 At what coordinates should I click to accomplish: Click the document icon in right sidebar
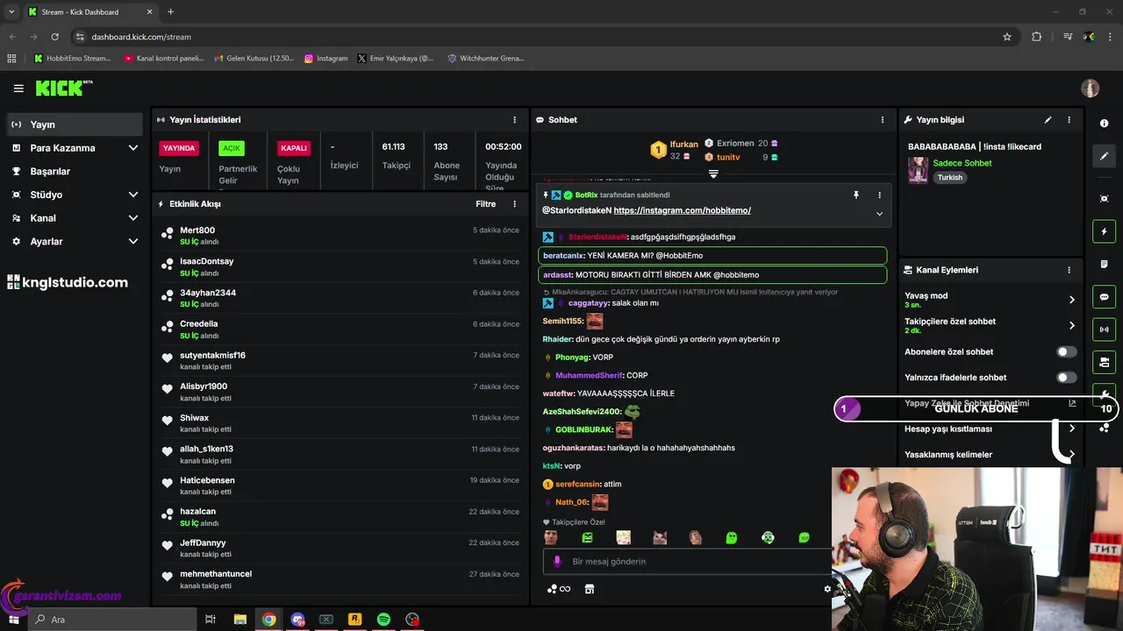point(1105,265)
